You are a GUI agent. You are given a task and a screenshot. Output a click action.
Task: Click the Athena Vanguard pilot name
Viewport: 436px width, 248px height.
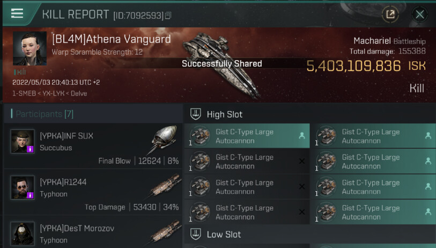(x=111, y=39)
